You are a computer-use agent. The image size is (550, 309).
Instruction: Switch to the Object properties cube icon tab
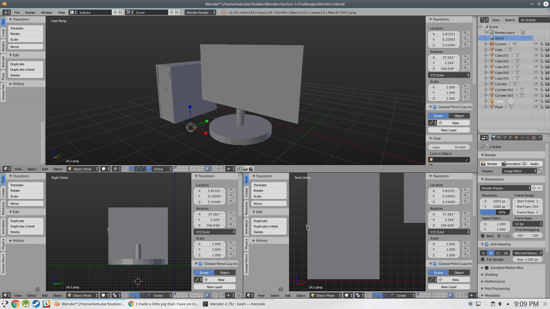(516, 138)
